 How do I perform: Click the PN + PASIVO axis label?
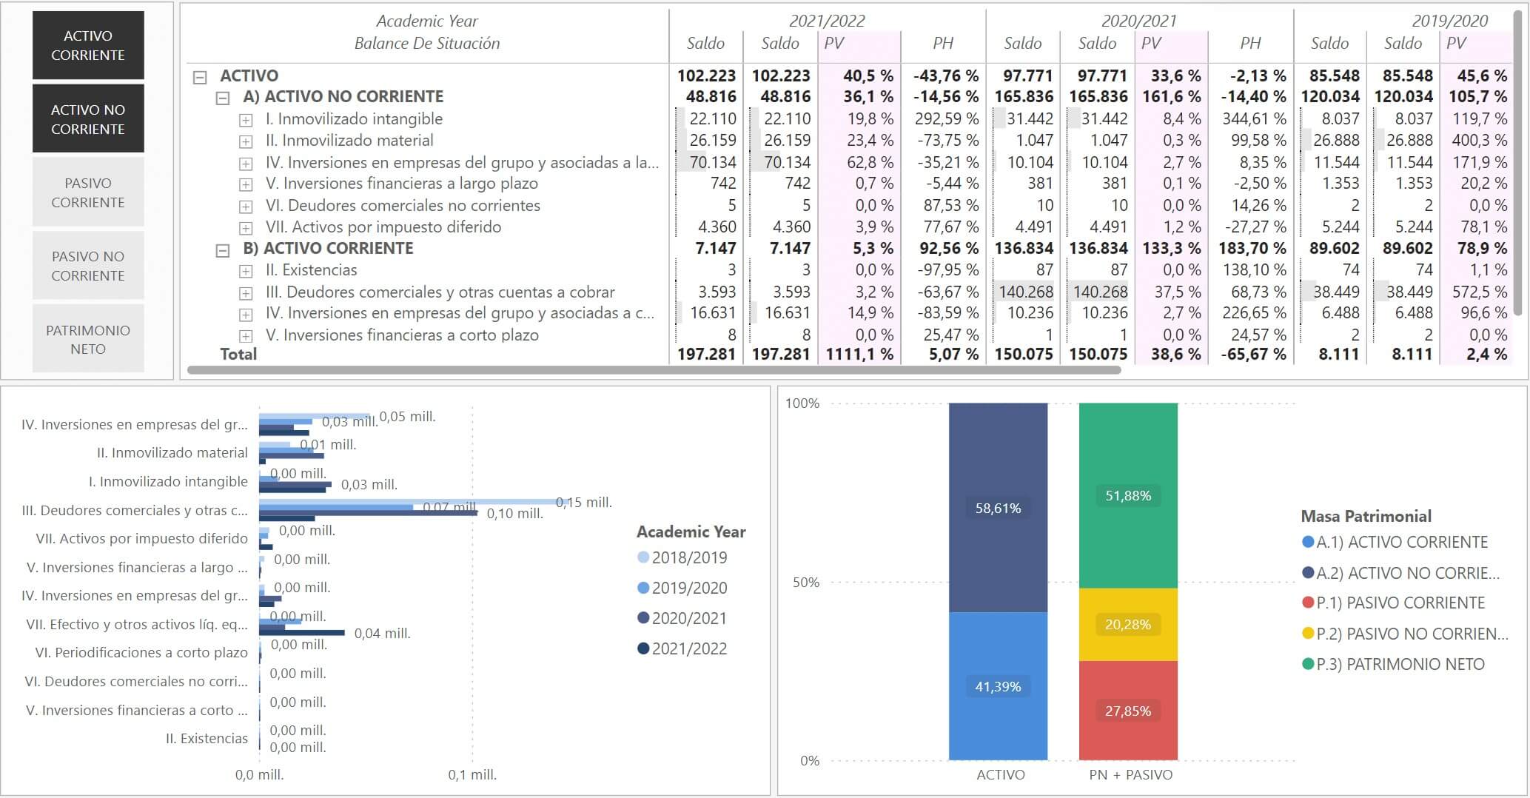click(1131, 774)
